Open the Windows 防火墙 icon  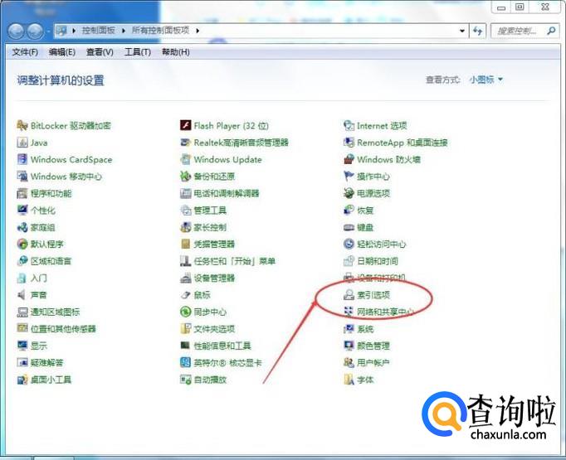349,160
